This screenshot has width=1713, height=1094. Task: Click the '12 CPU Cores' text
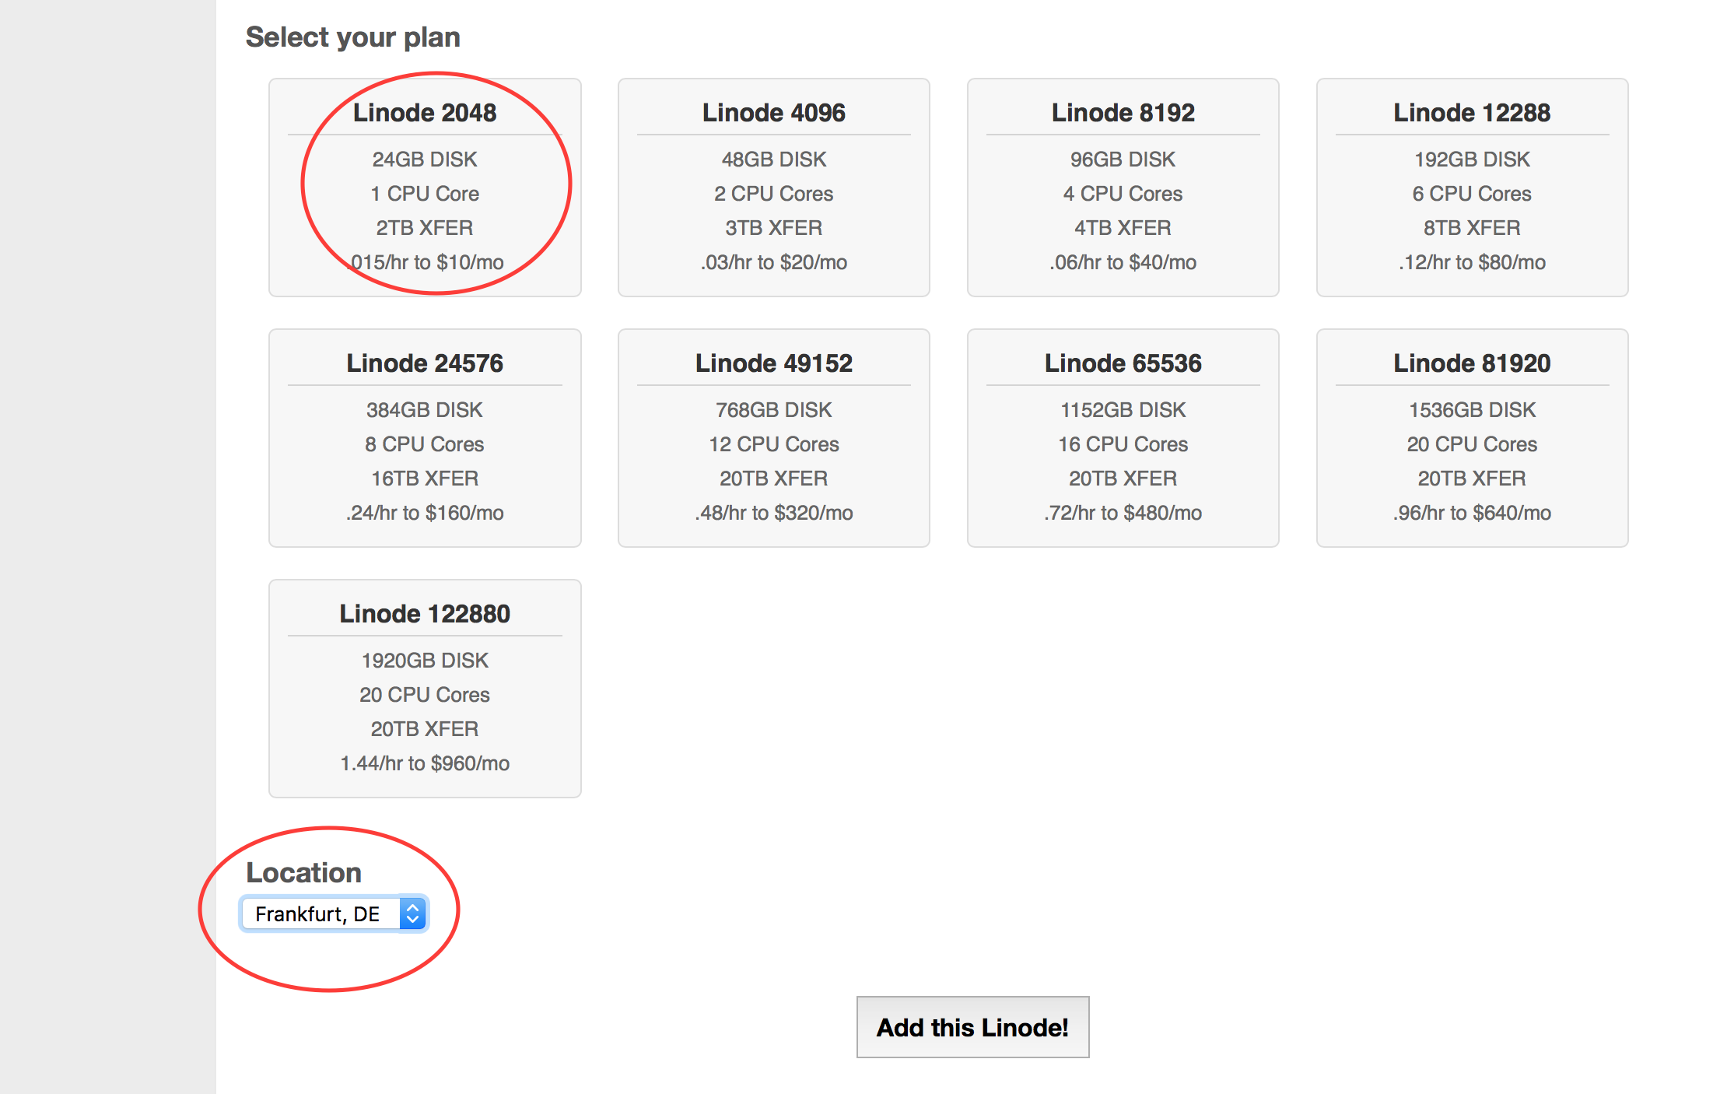774,444
